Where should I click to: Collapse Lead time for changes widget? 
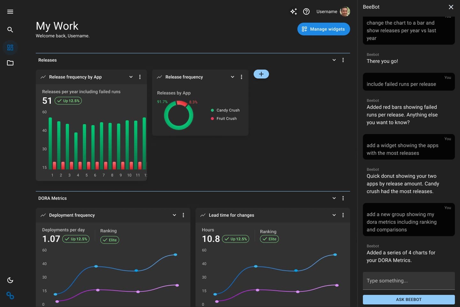(334, 215)
